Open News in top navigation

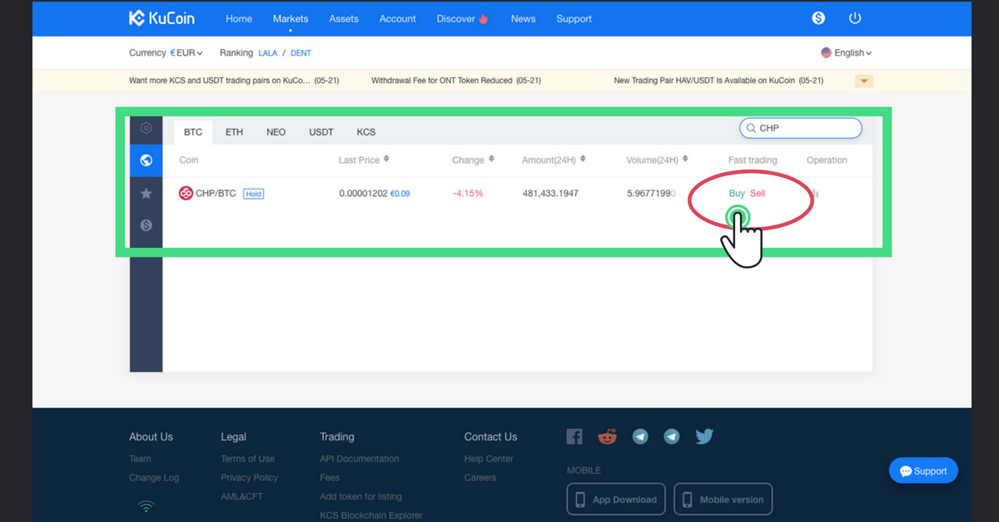(x=524, y=18)
